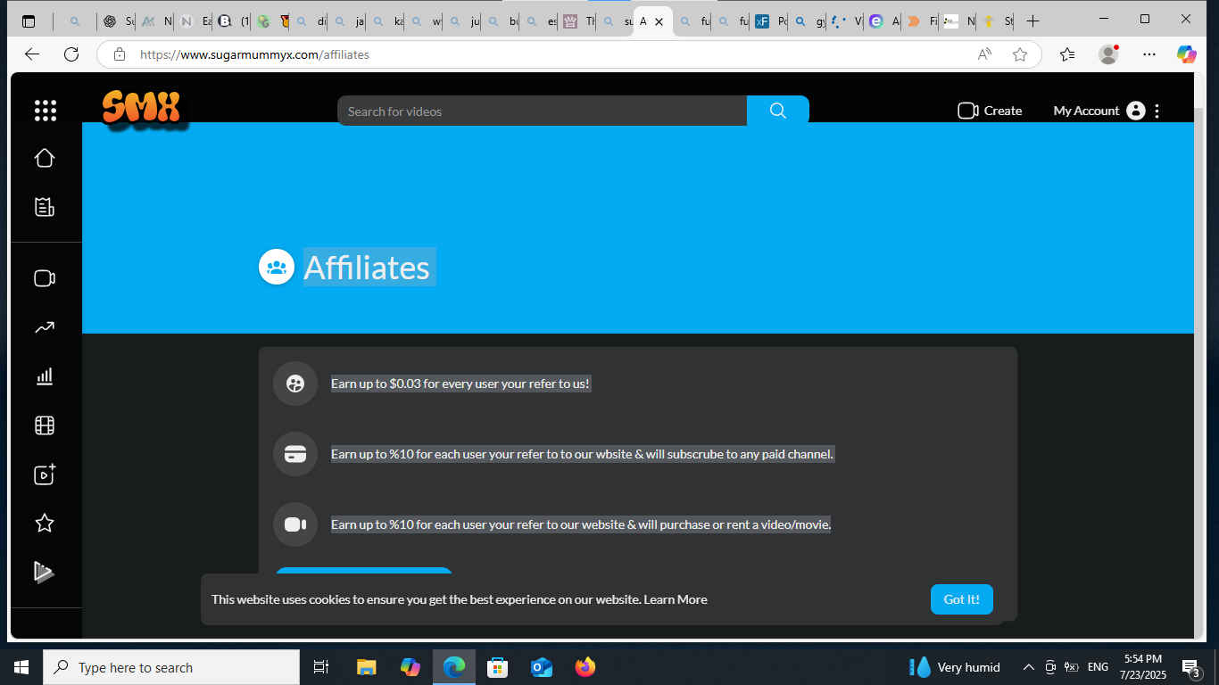This screenshot has height=685, width=1219.
Task: Click the Create camera icon
Action: 967,111
